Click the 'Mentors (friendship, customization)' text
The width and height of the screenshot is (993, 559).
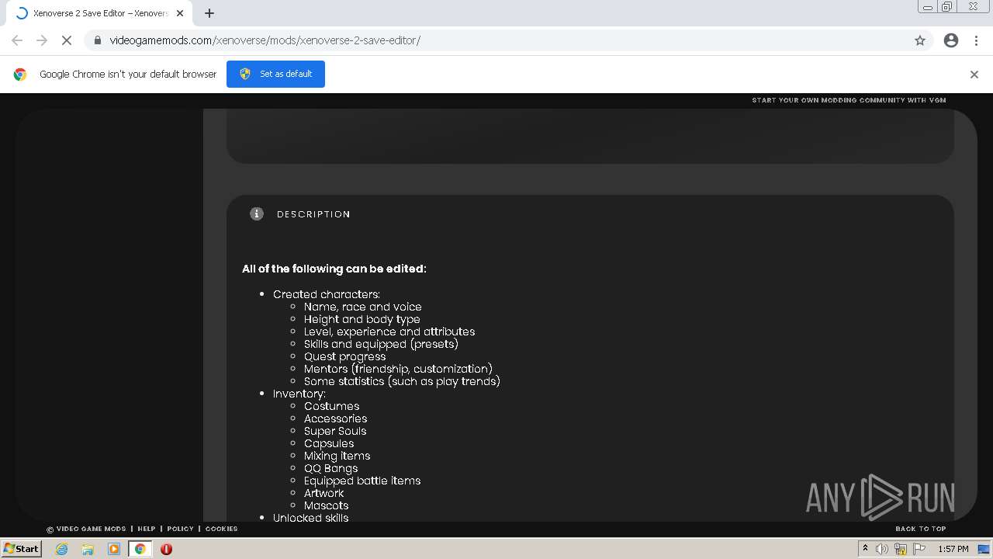coord(398,369)
